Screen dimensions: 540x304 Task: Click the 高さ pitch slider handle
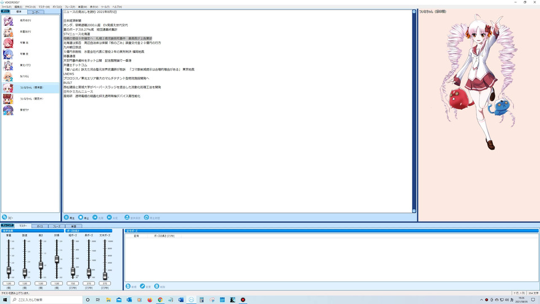pyautogui.click(x=40, y=265)
